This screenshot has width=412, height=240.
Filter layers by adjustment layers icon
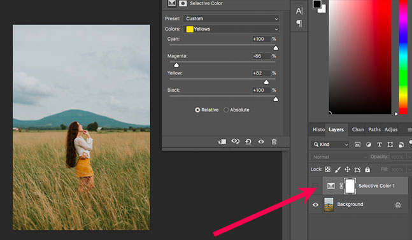[x=369, y=145]
